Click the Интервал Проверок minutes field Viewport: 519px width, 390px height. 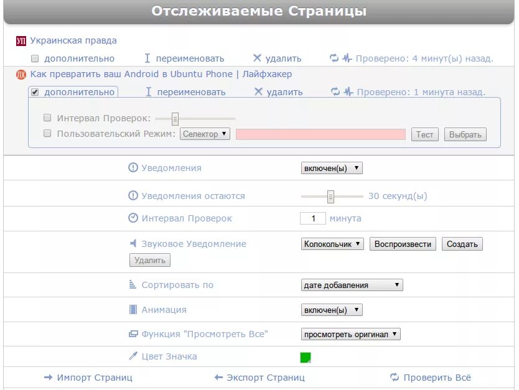tap(313, 218)
